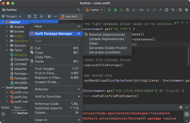This screenshot has width=190, height=123.
Task: Choose Resolve Dependencies
Action: pyautogui.click(x=107, y=35)
